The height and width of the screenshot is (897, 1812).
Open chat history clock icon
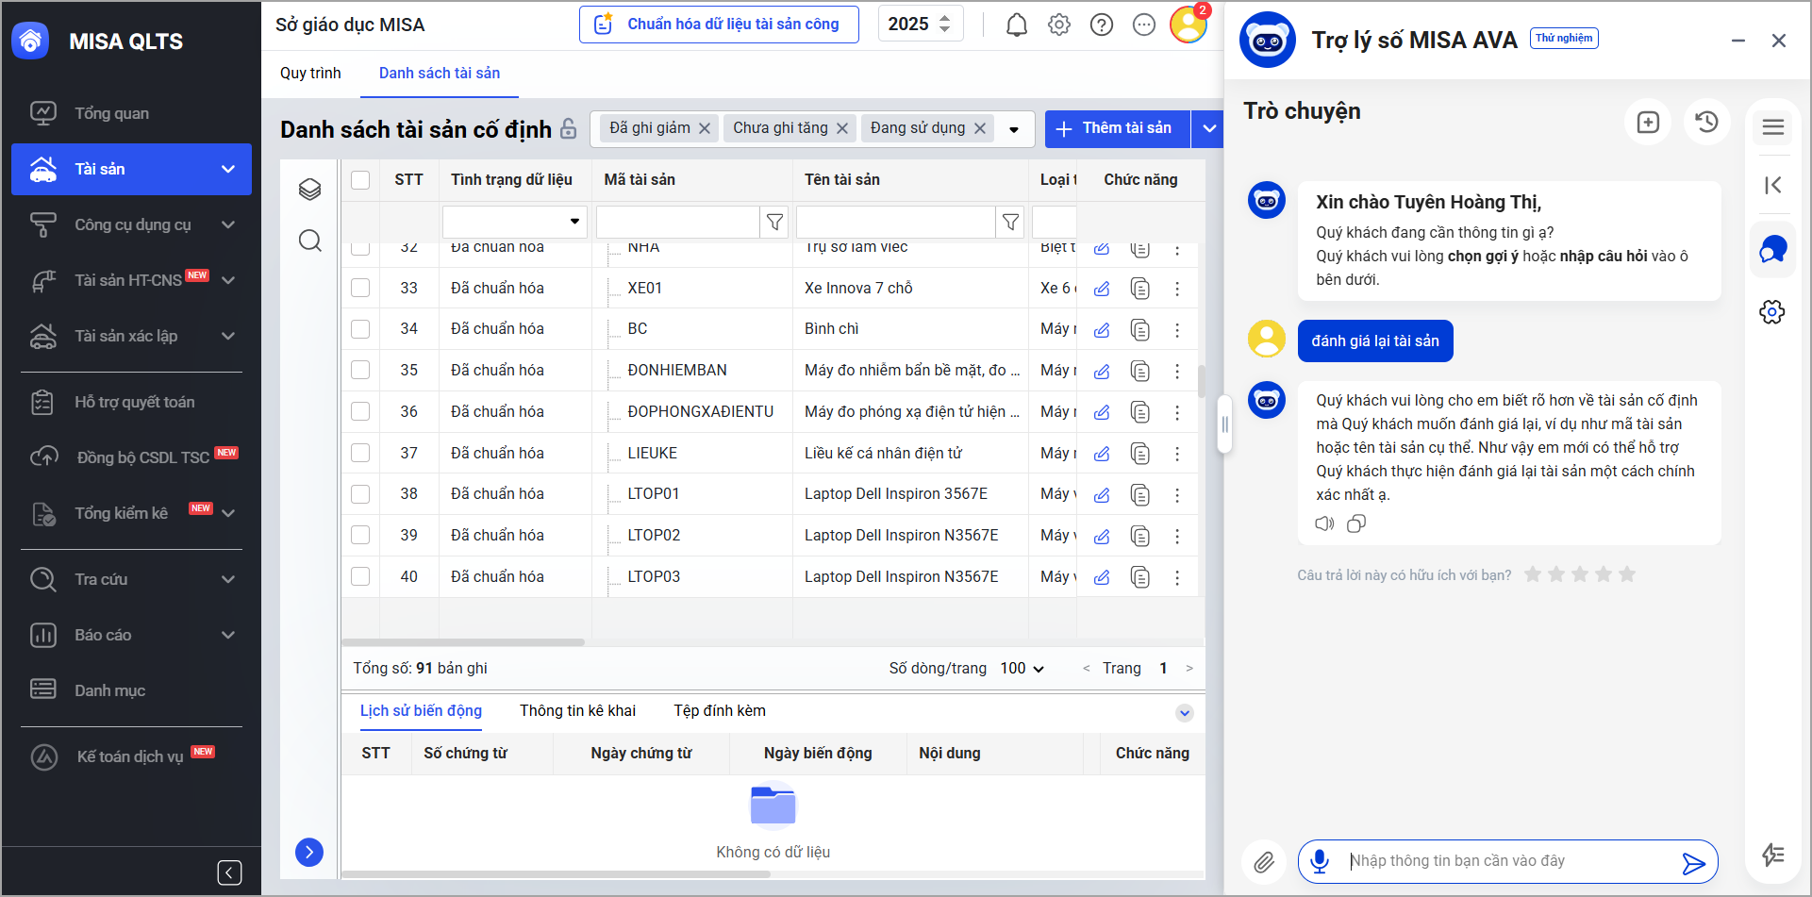click(1706, 122)
